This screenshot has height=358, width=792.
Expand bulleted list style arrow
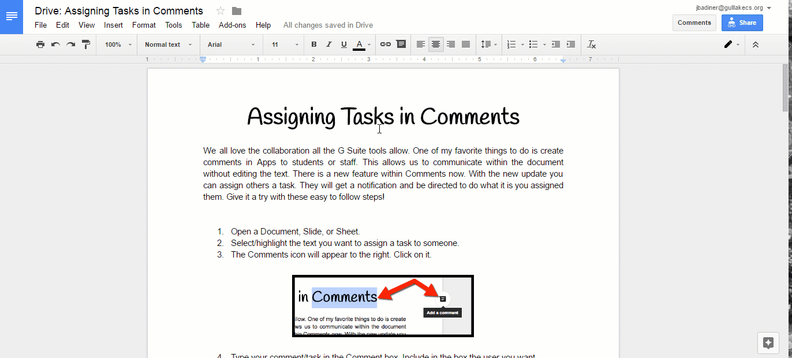[x=544, y=44]
